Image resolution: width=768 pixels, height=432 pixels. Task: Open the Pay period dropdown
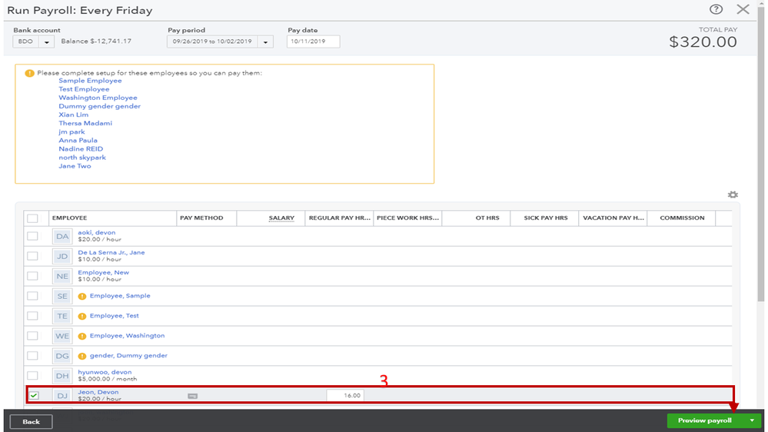[x=265, y=42]
